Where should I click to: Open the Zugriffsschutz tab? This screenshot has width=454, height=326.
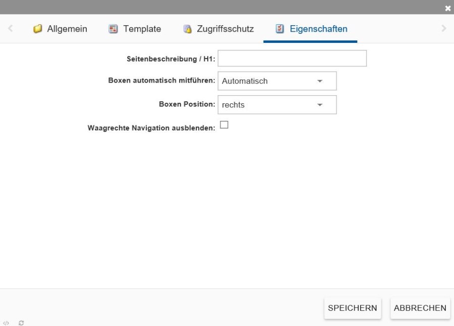(x=225, y=29)
